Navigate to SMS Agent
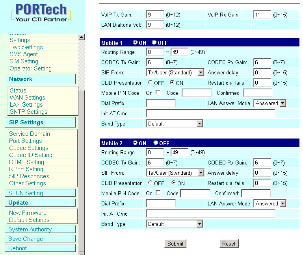The height and width of the screenshot is (255, 303). click(x=24, y=54)
